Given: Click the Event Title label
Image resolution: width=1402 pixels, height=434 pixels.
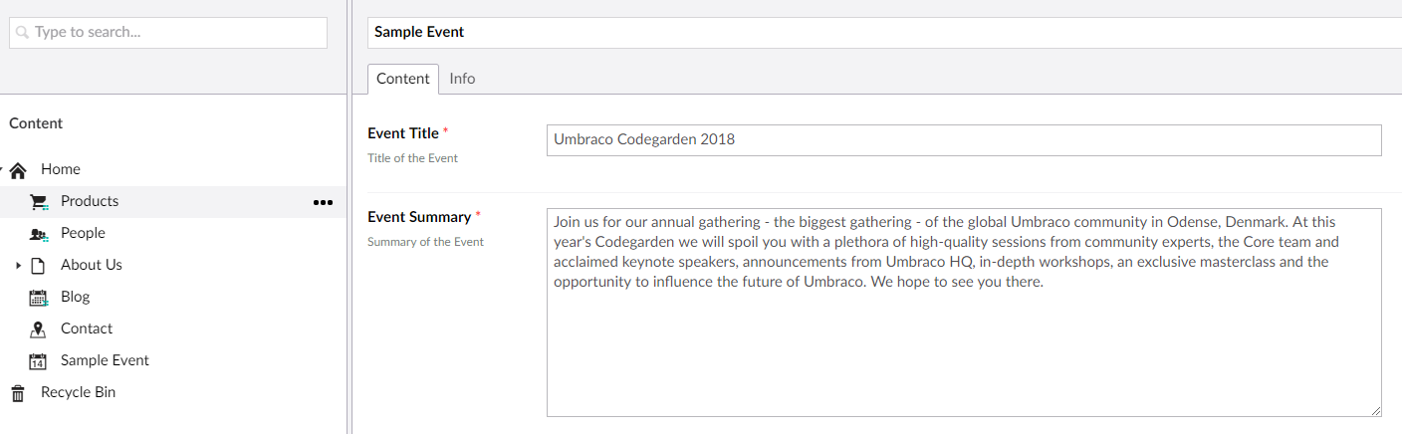Looking at the screenshot, I should point(403,133).
